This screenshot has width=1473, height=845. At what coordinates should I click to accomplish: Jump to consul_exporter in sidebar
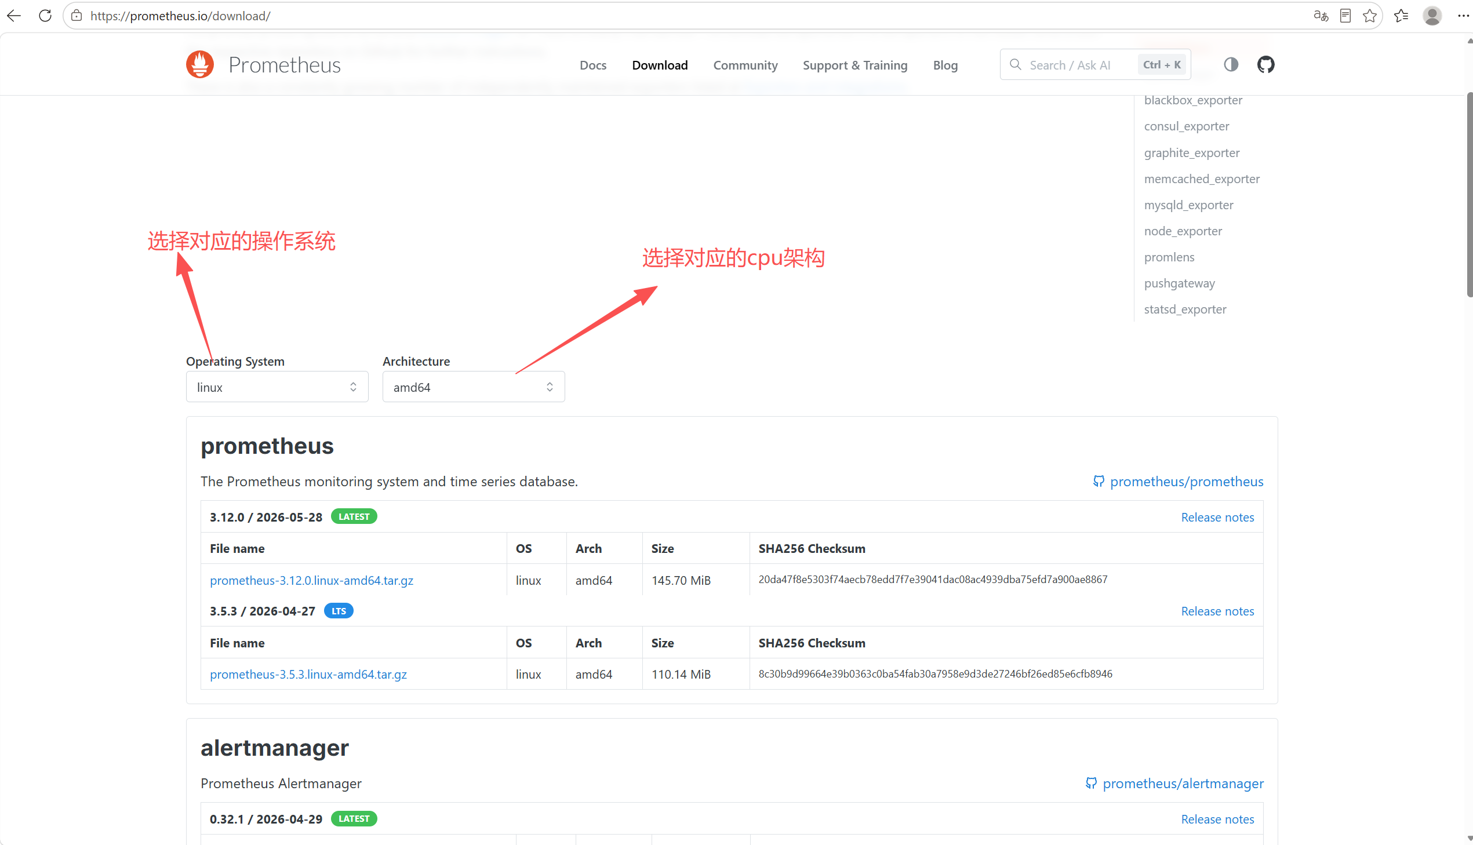(1186, 126)
